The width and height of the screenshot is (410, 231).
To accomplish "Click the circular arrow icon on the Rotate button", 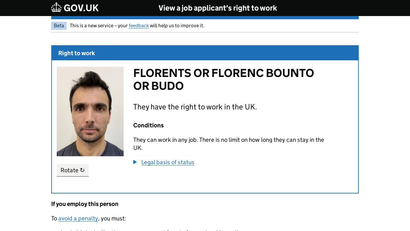I will pos(82,170).
